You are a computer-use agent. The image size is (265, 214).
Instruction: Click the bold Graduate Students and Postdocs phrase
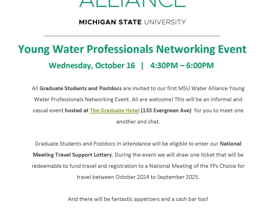pyautogui.click(x=81, y=88)
